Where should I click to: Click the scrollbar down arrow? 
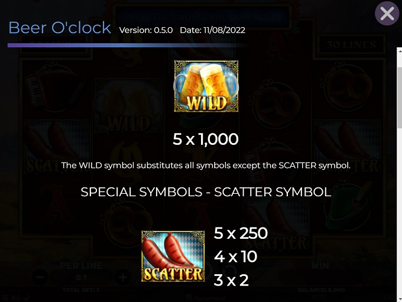tap(400, 299)
